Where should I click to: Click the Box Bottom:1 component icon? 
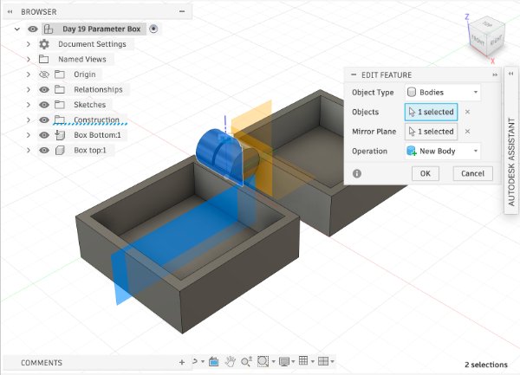coord(60,135)
